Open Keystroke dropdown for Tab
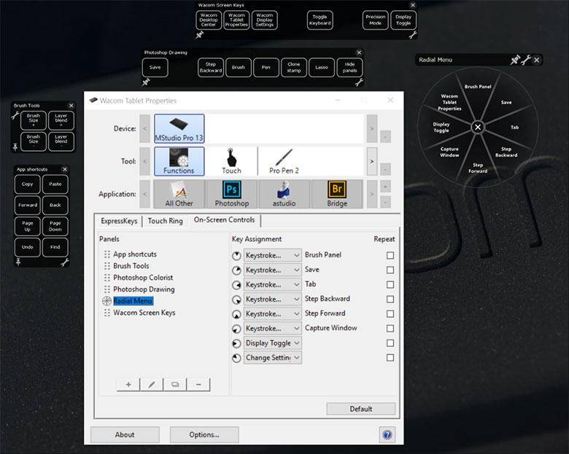 click(273, 285)
